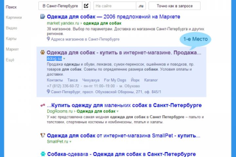Click the DogRooms.ru green URL
Viewport: 236px width, 157px height.
[60, 111]
